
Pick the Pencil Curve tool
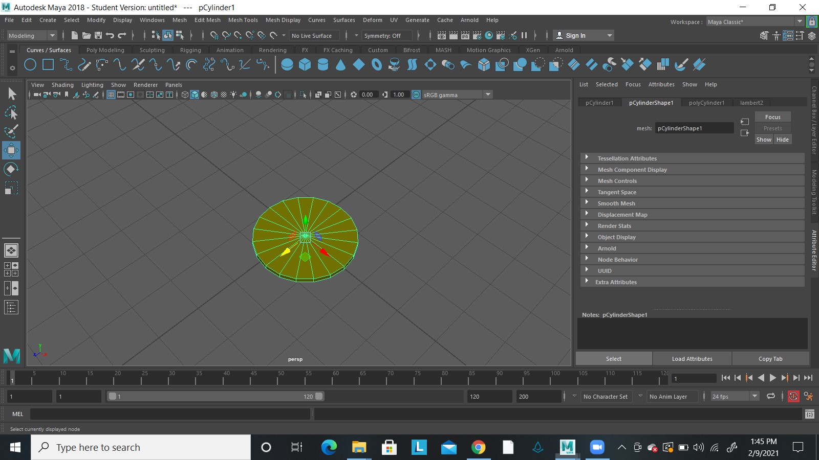84,64
